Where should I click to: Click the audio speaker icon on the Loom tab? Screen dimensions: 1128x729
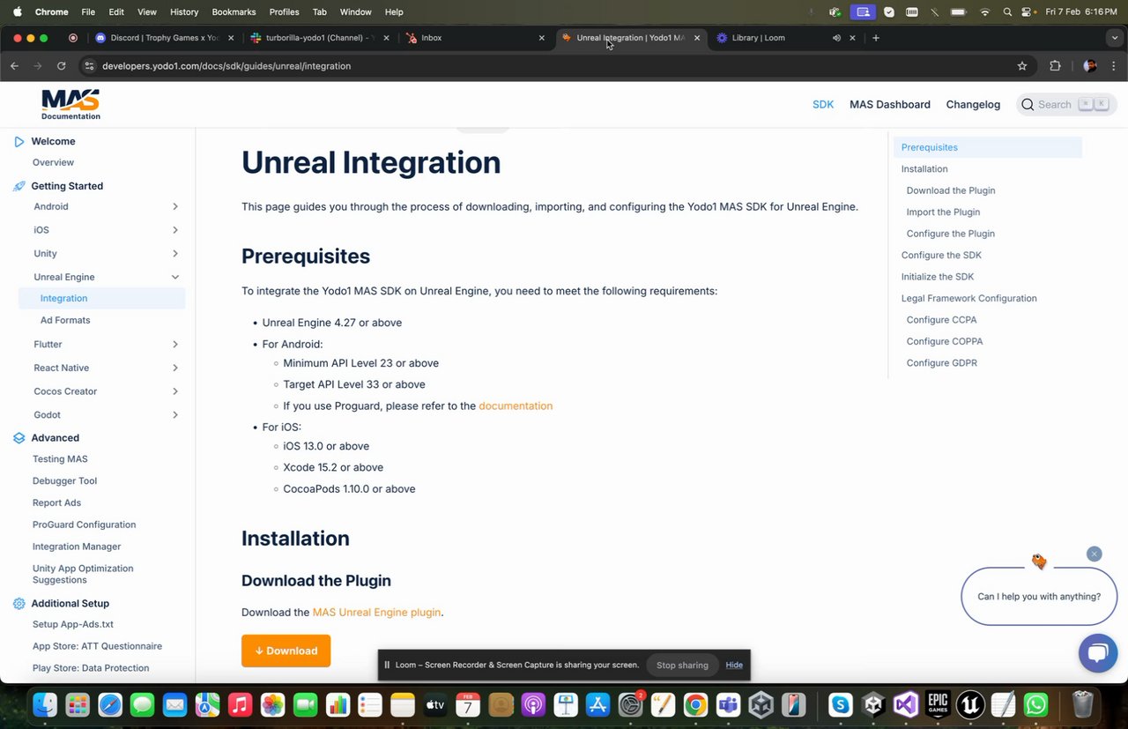coord(836,38)
